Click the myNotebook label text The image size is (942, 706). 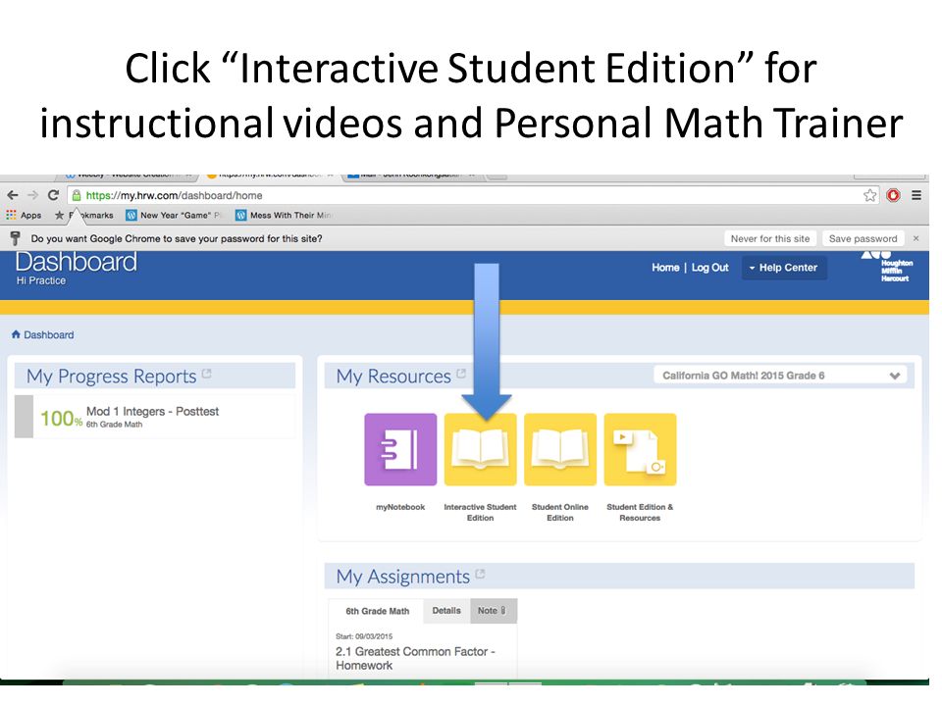[x=400, y=507]
